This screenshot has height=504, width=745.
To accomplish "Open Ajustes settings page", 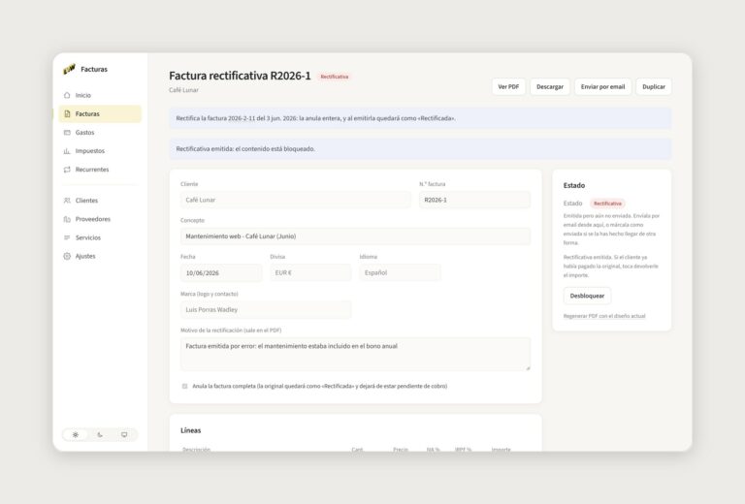I will click(x=100, y=256).
